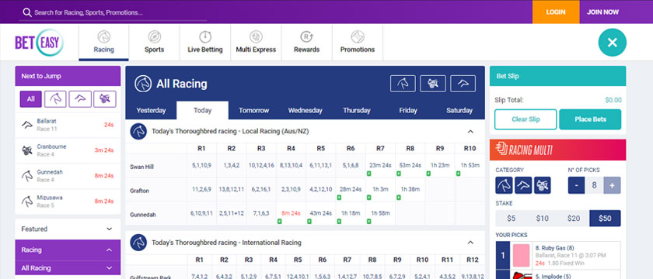Screen dimensions: 653x279
Task: Open Ballarat Race 11 greyhound entry
Action: (68, 125)
